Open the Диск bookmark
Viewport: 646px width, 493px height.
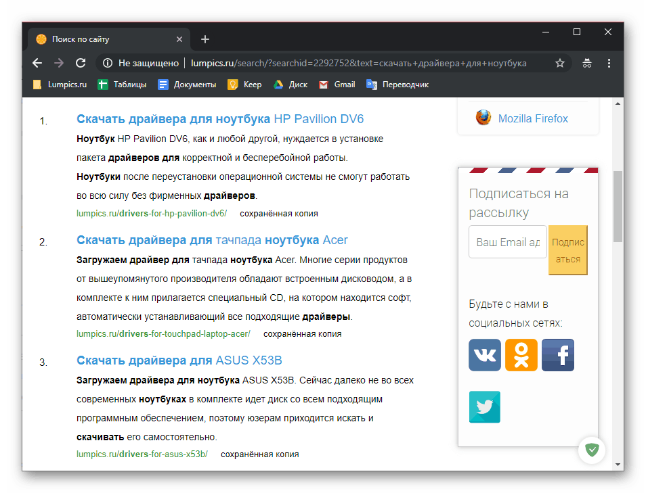[x=290, y=85]
